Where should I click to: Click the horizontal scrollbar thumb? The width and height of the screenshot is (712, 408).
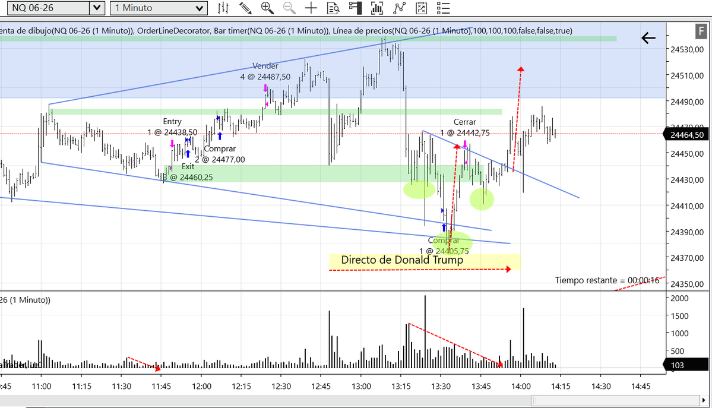615,400
